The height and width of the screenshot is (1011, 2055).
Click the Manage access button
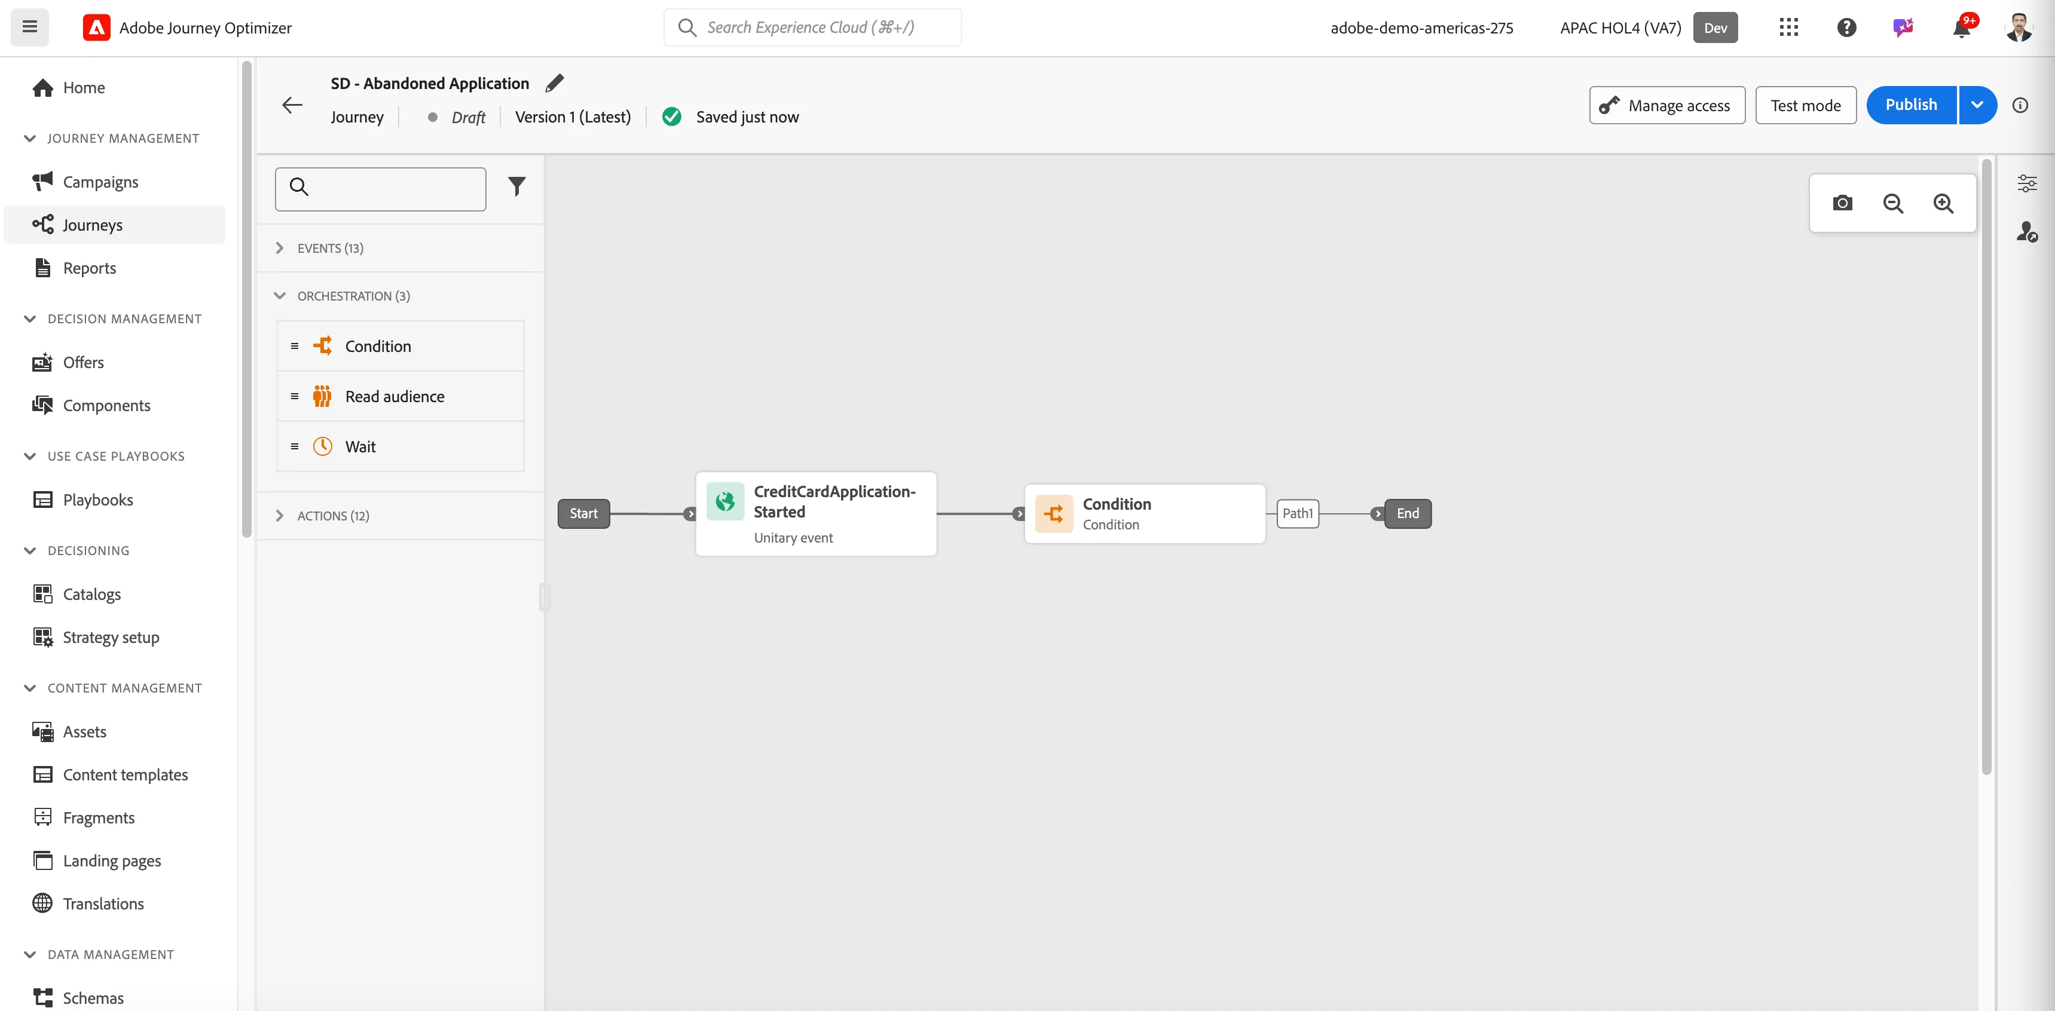[1666, 105]
